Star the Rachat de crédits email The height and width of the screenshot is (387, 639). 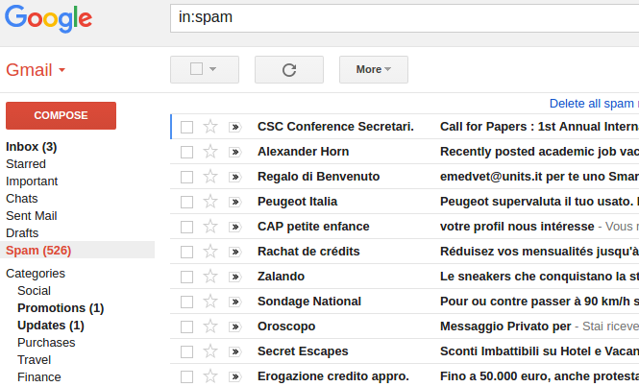[210, 252]
